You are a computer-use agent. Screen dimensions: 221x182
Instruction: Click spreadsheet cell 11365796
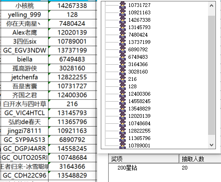(73, 122)
